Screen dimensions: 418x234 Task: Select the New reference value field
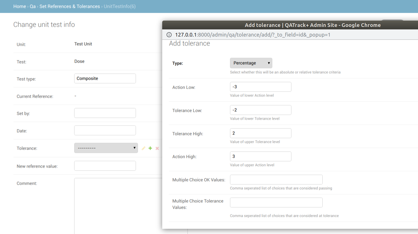(x=105, y=166)
